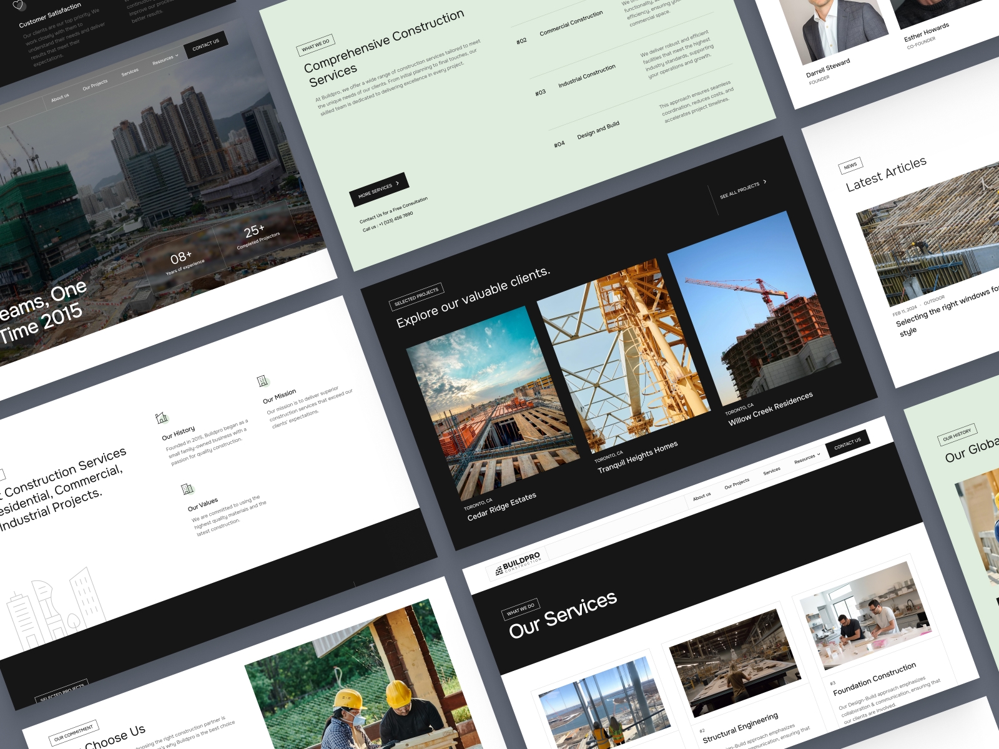Select Our Projects in top-left navigation

[x=95, y=84]
